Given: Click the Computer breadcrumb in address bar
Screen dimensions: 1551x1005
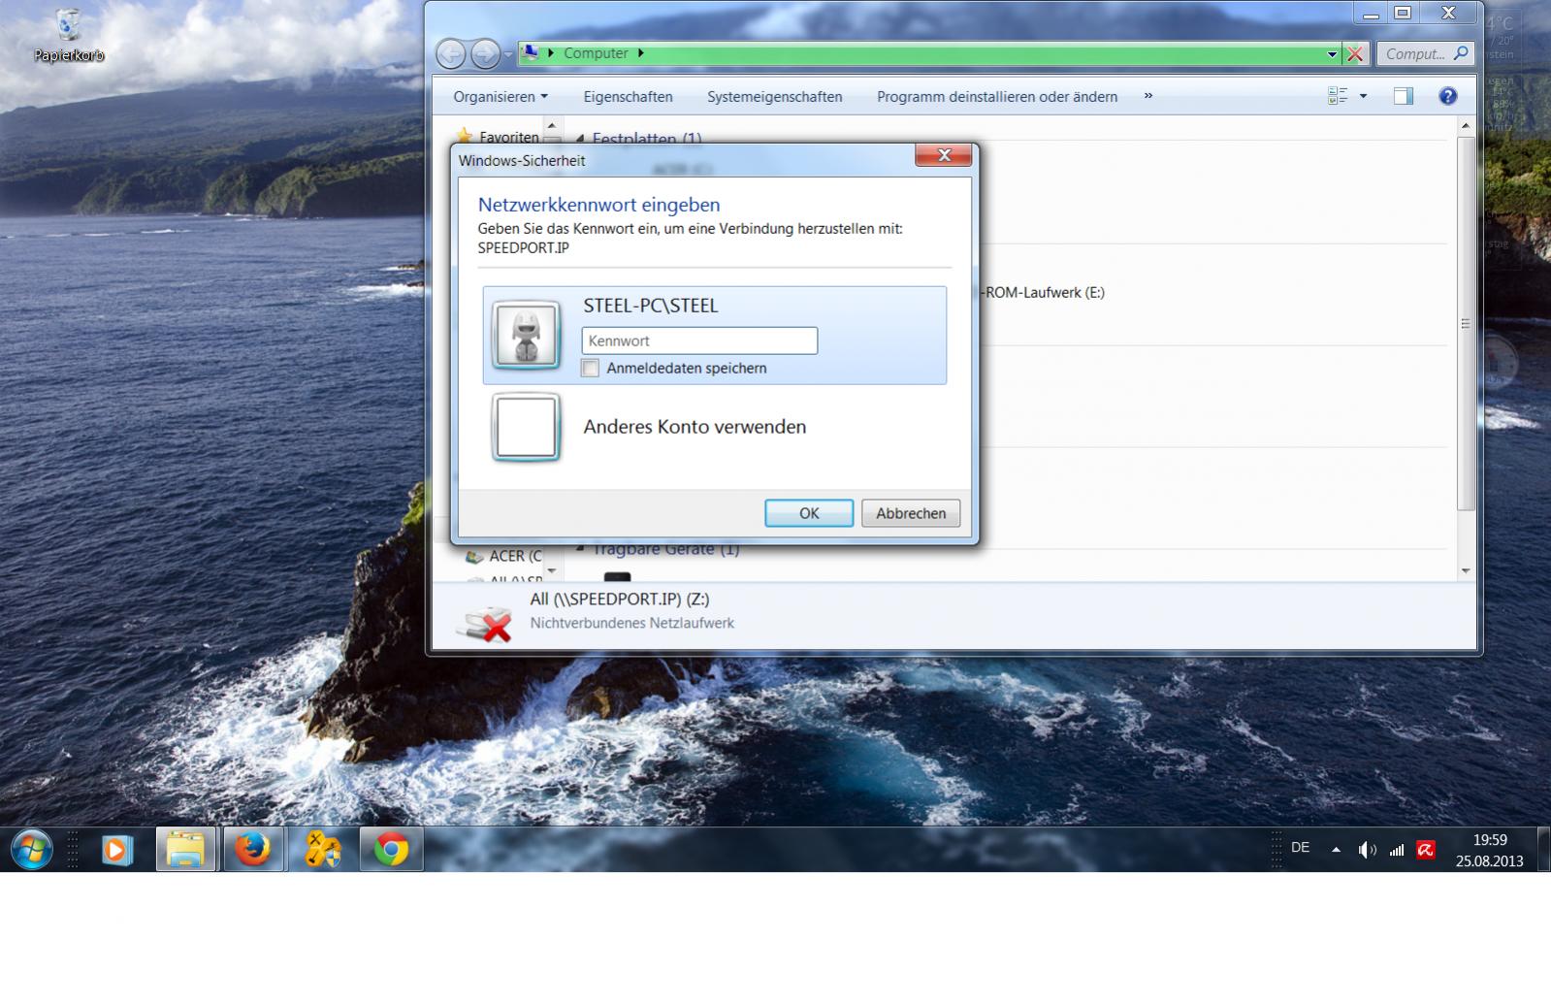Looking at the screenshot, I should [x=596, y=53].
